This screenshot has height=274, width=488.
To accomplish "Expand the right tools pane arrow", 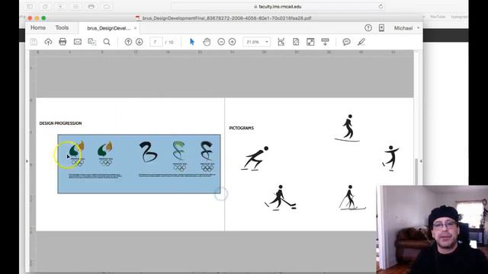I will point(421,161).
